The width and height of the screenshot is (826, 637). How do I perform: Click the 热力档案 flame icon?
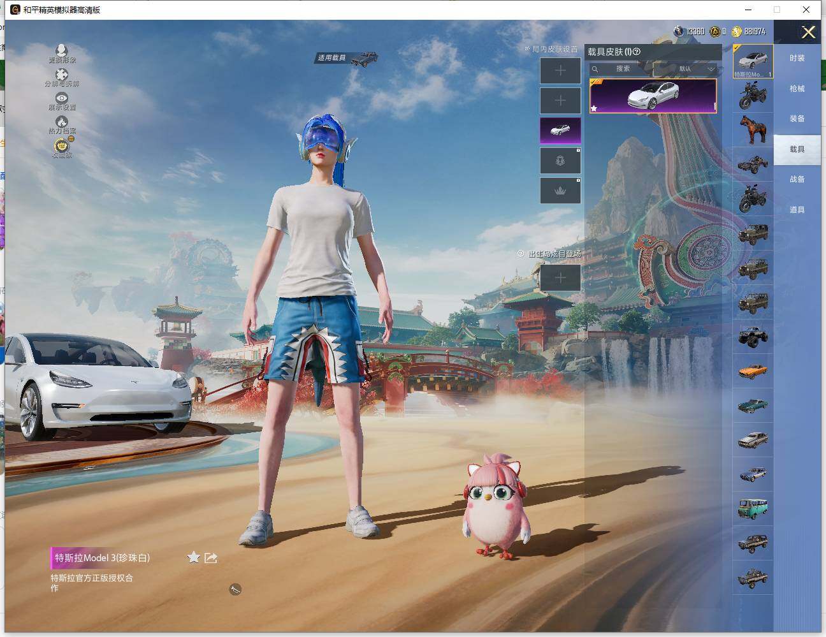click(x=61, y=122)
